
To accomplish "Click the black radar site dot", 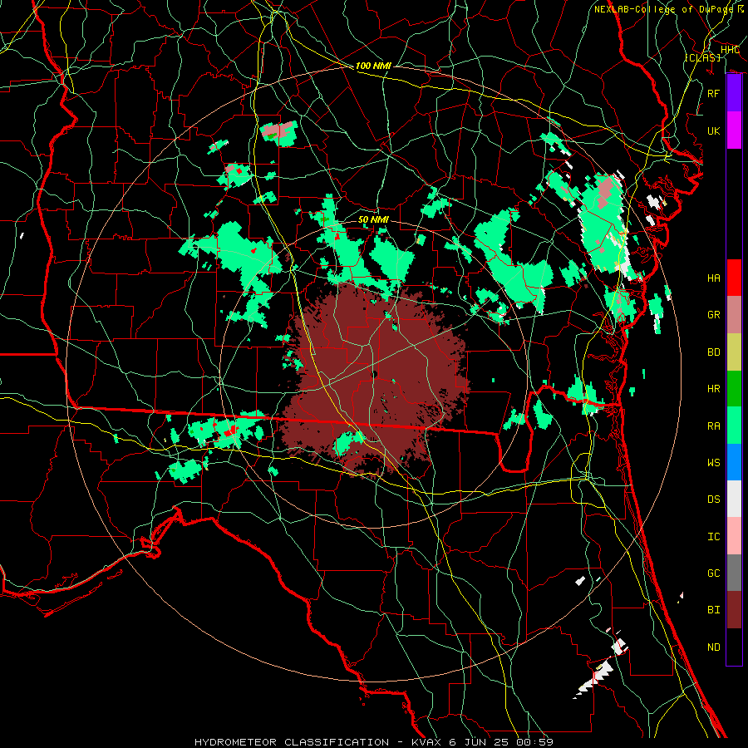I will 374,375.
